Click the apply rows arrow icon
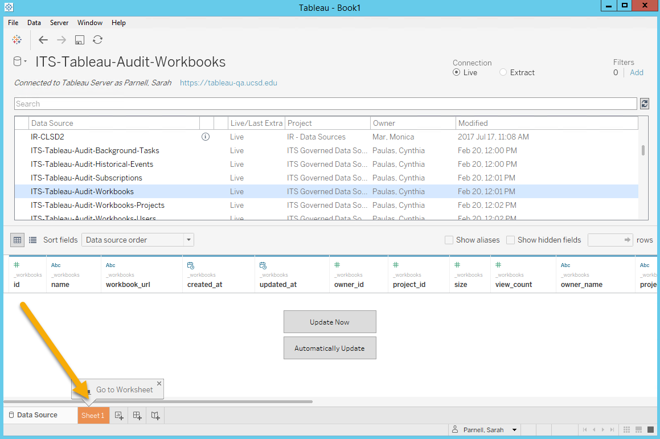This screenshot has width=660, height=439. pyautogui.click(x=627, y=240)
